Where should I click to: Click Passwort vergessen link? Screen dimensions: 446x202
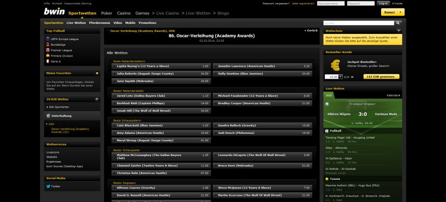coord(276,3)
